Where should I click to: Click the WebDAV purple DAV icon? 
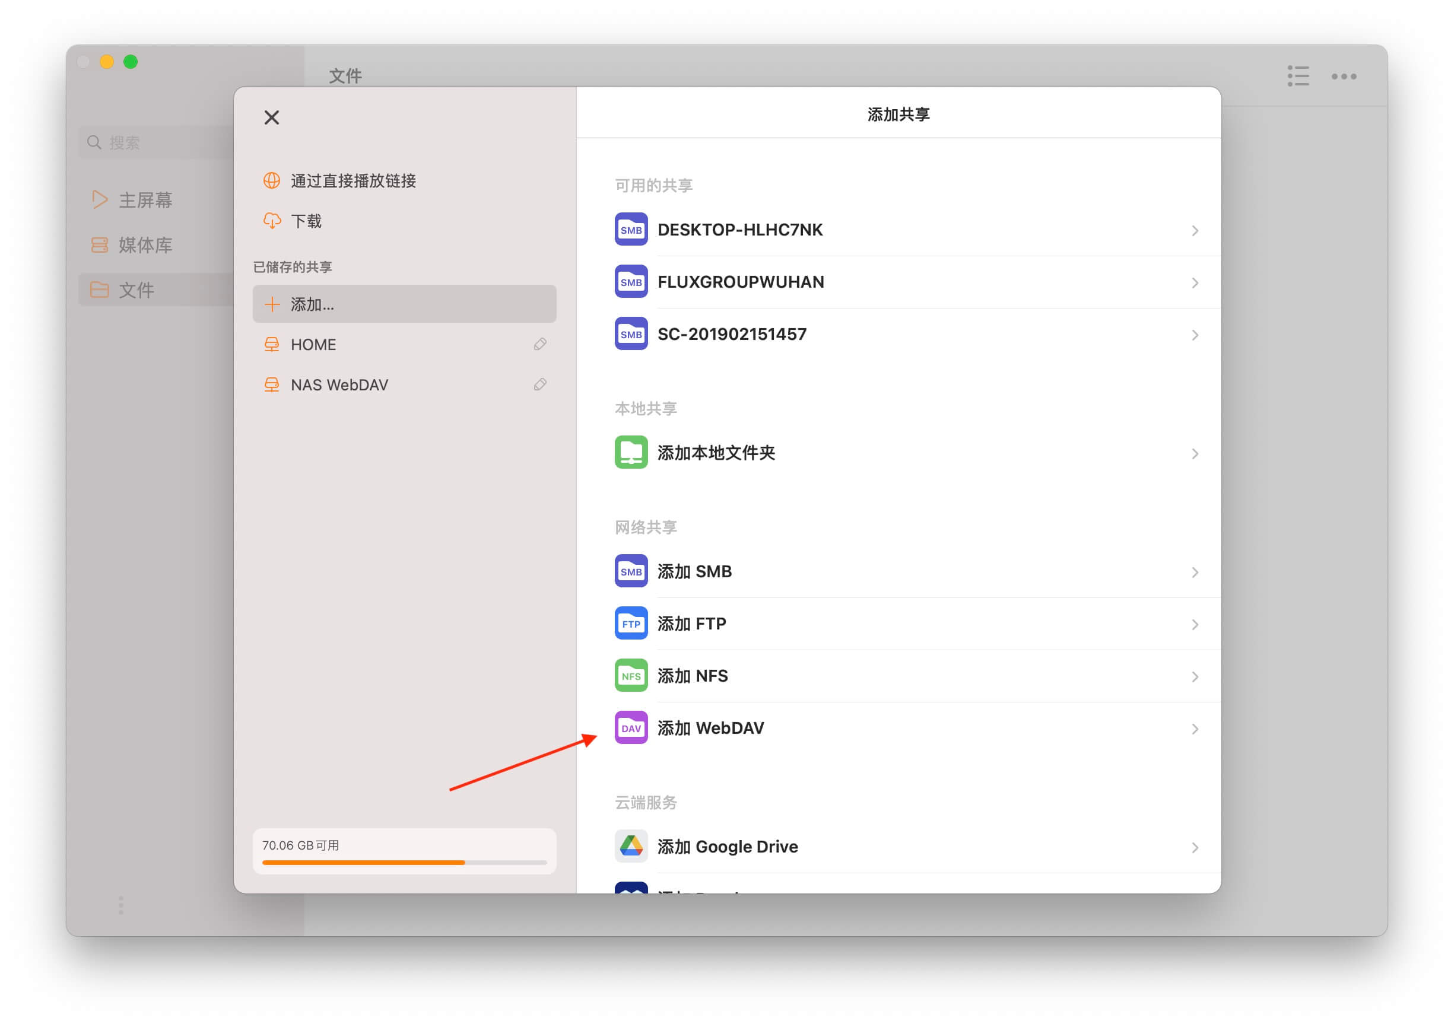[x=631, y=728]
